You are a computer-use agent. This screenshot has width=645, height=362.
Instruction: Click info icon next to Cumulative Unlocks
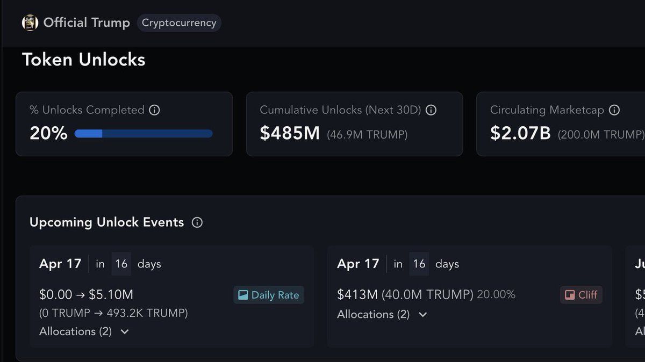pyautogui.click(x=431, y=110)
